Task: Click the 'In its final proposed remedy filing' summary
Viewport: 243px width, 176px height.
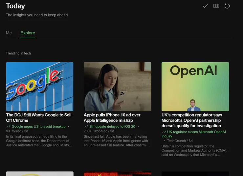Action: pyautogui.click(x=39, y=141)
